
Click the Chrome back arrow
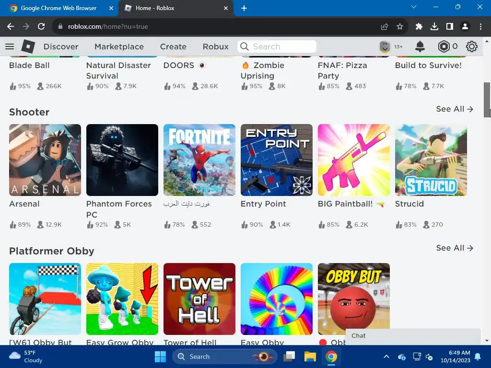click(x=11, y=27)
